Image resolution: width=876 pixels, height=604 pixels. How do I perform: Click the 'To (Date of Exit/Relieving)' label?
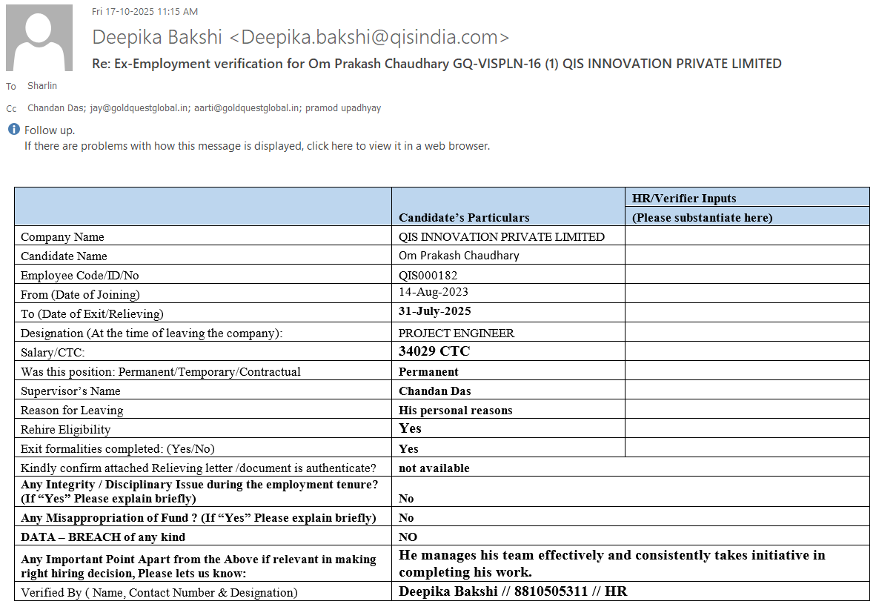(92, 314)
